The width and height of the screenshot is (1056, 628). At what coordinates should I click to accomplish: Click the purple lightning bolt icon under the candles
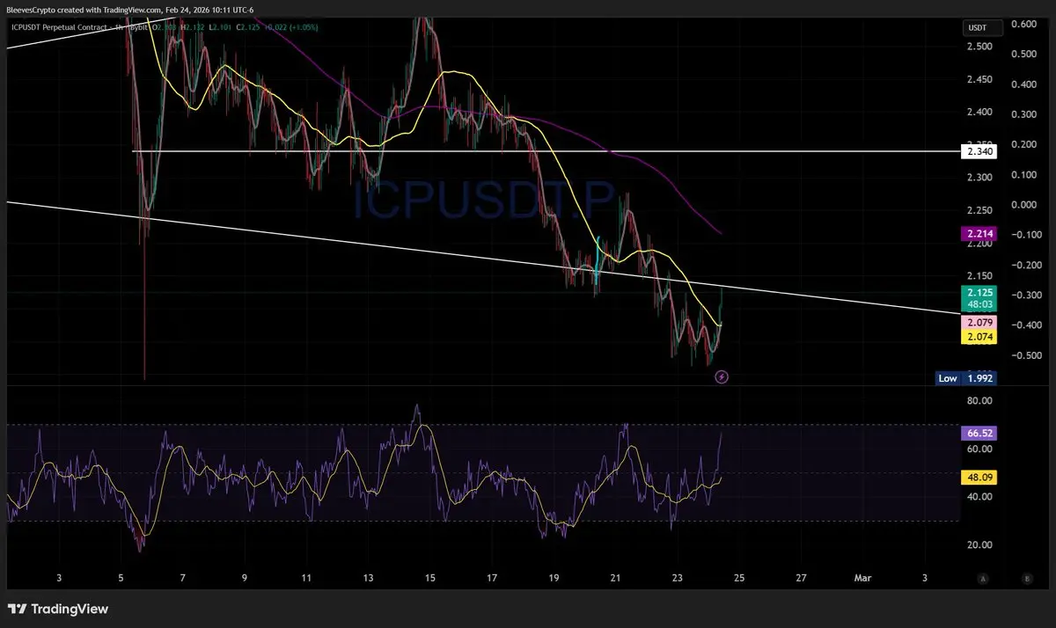point(722,376)
